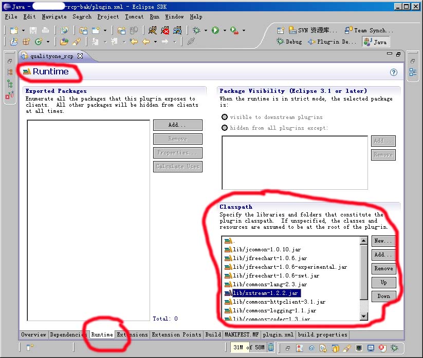The image size is (423, 358).
Task: Select lib/jfreechart-1.0.6-experimental.jar entry
Action: [286, 267]
